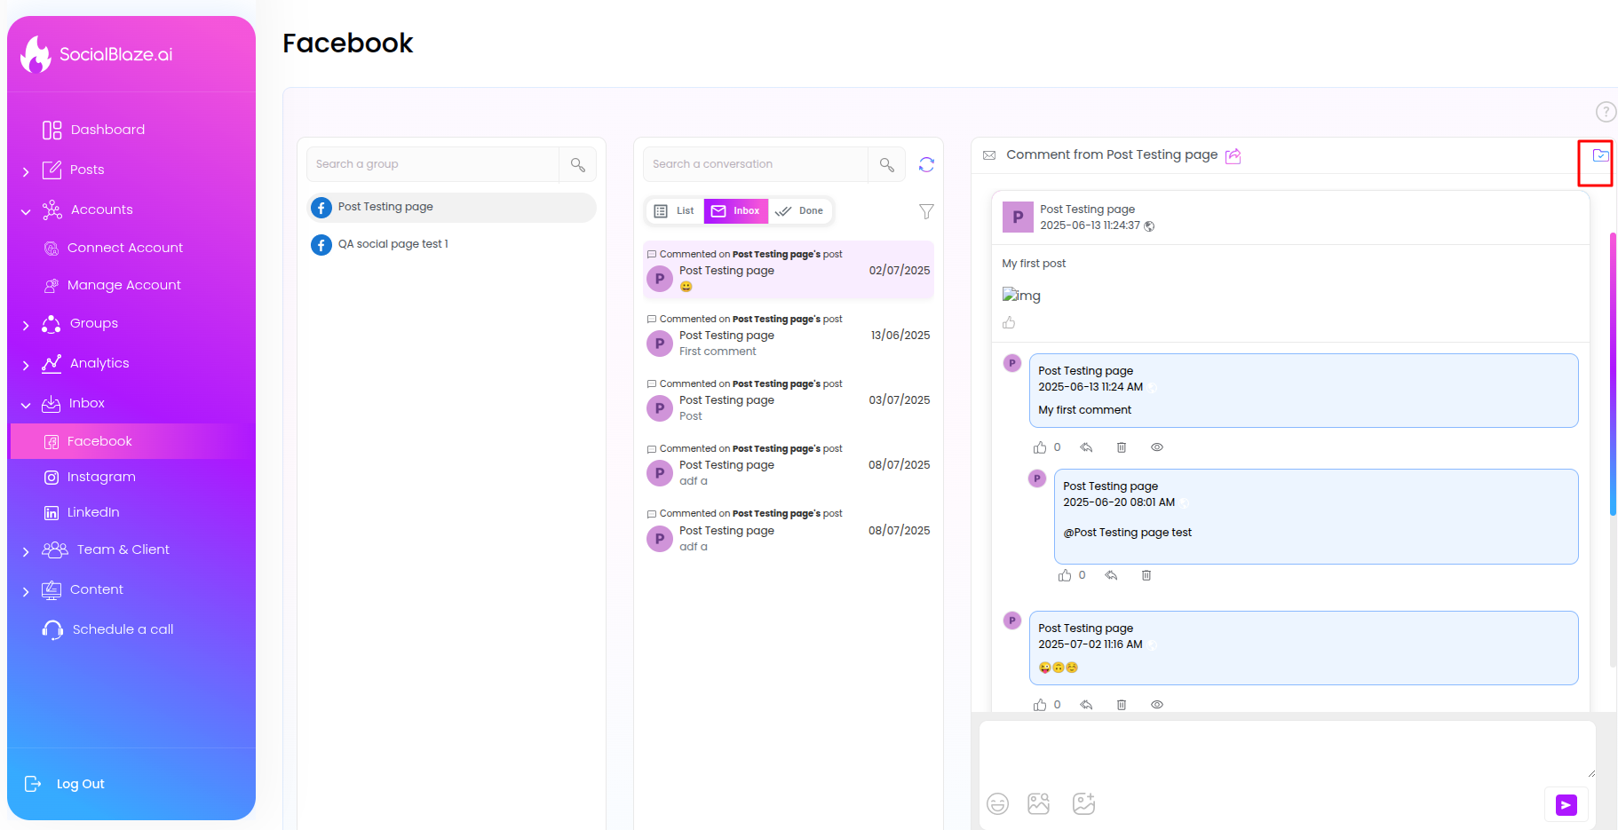1618x830 pixels.
Task: Select Facebook inbox in sidebar
Action: (130, 441)
